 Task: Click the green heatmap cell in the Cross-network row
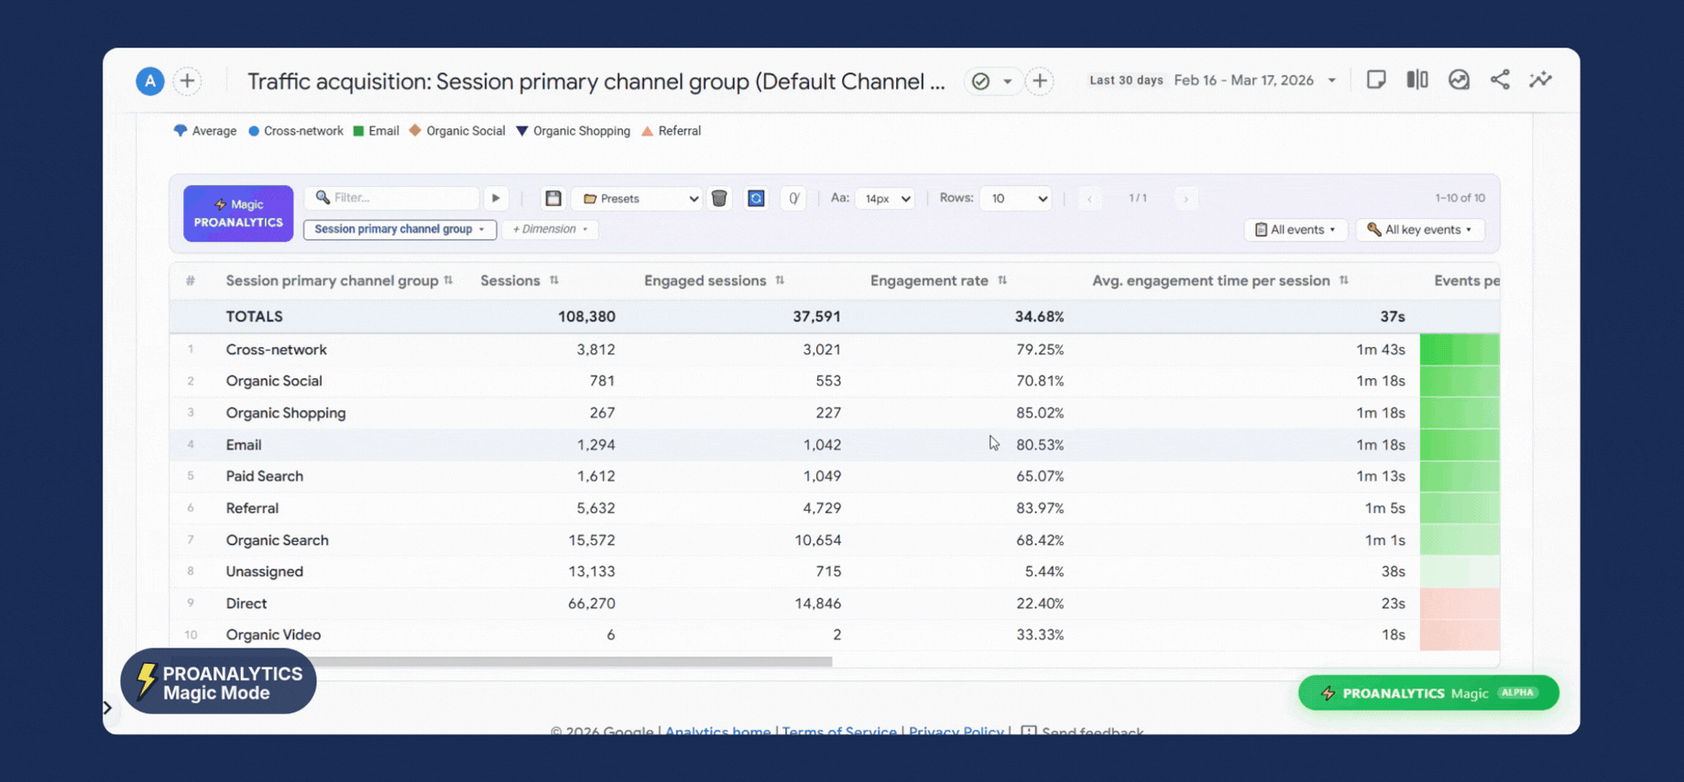click(x=1460, y=350)
